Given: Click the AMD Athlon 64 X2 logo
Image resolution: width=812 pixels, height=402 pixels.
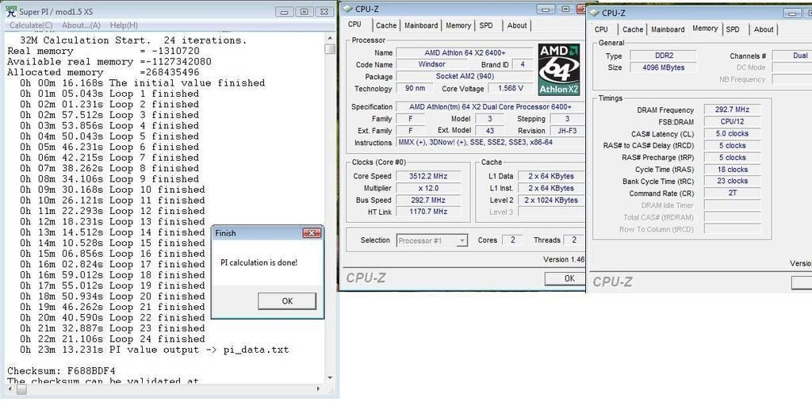Looking at the screenshot, I should 559,70.
